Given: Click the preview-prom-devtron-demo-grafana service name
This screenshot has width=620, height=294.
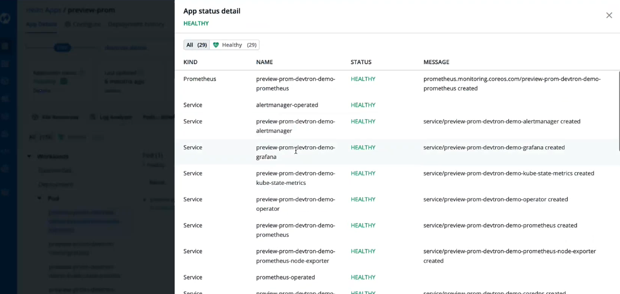Looking at the screenshot, I should click(x=295, y=152).
